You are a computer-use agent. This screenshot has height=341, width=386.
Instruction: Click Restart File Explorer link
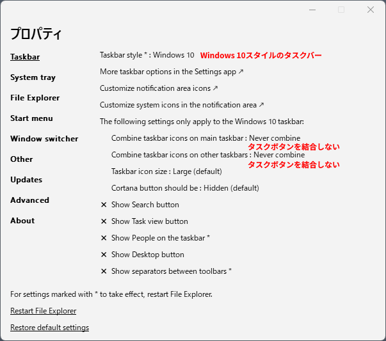tap(44, 311)
